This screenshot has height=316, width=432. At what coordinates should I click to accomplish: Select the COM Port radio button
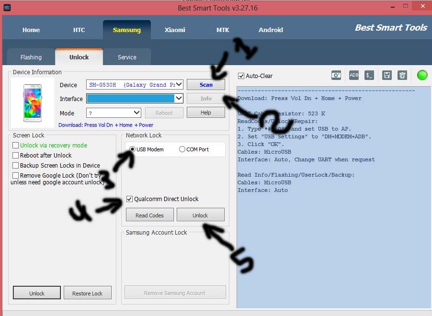coord(182,149)
